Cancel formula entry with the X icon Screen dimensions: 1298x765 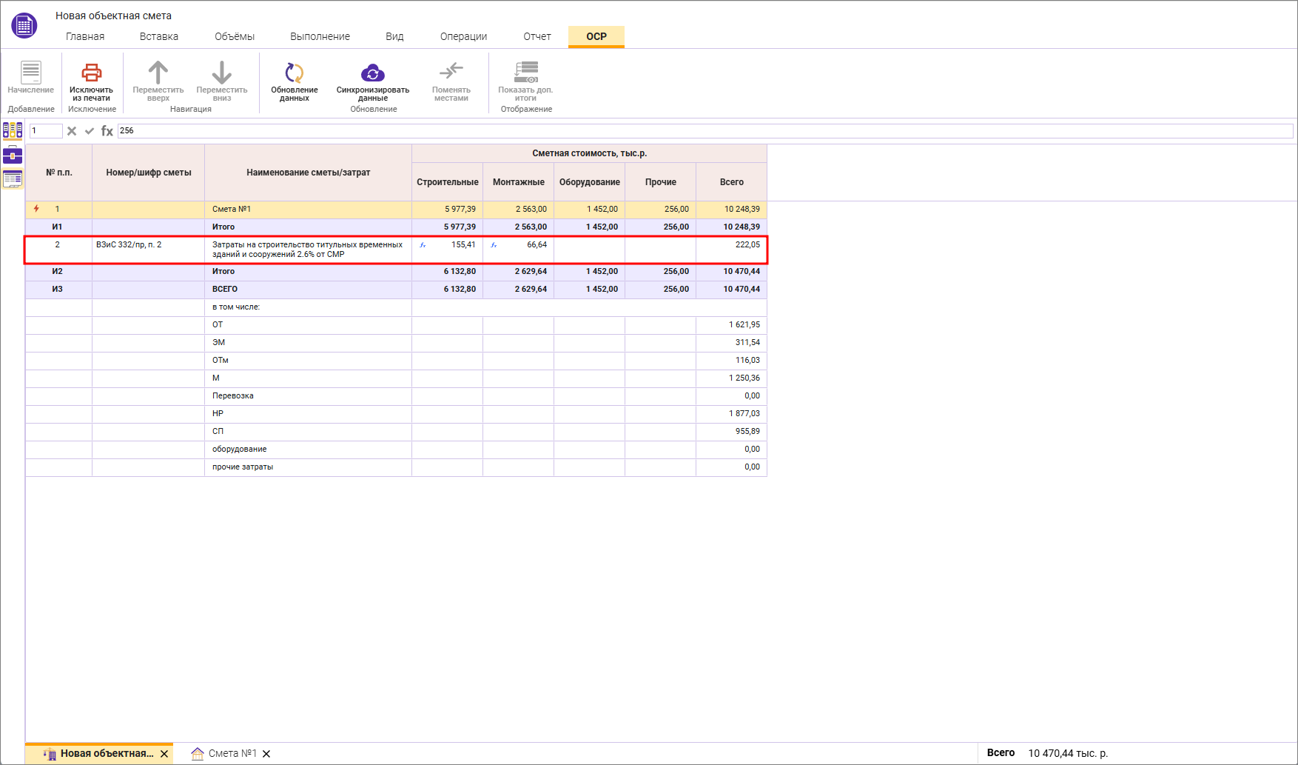(x=72, y=131)
